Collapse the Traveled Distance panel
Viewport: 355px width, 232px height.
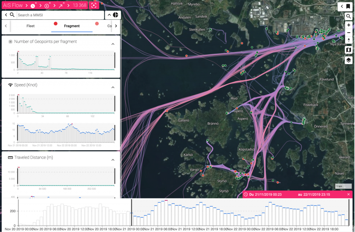coord(113,160)
